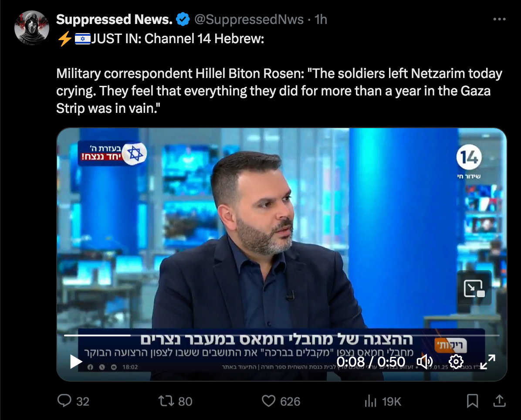Click the blue verified badge
Screen dimensions: 521x420
tap(183, 19)
